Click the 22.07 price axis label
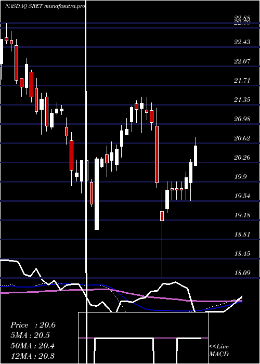260x364 pixels. coord(242,61)
